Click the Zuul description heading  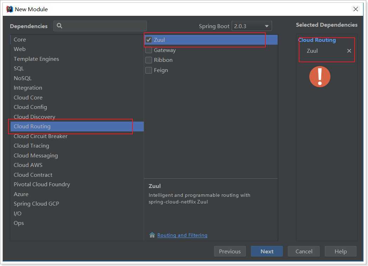[155, 186]
